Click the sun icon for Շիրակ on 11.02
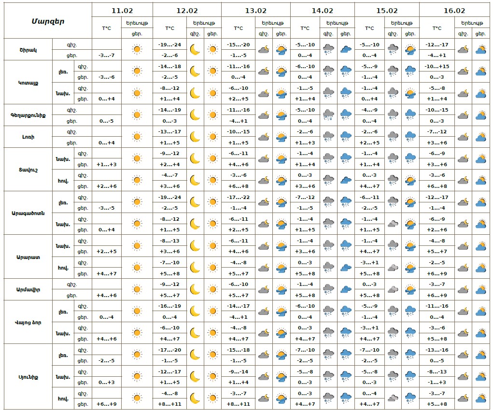 [x=137, y=49]
